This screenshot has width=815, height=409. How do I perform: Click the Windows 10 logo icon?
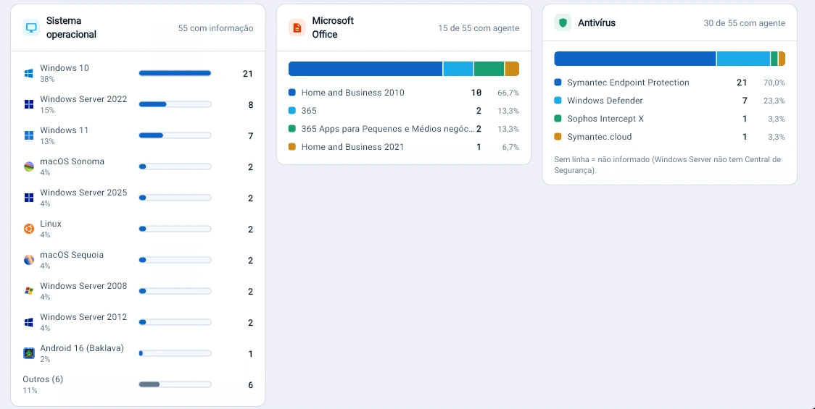[x=29, y=73]
